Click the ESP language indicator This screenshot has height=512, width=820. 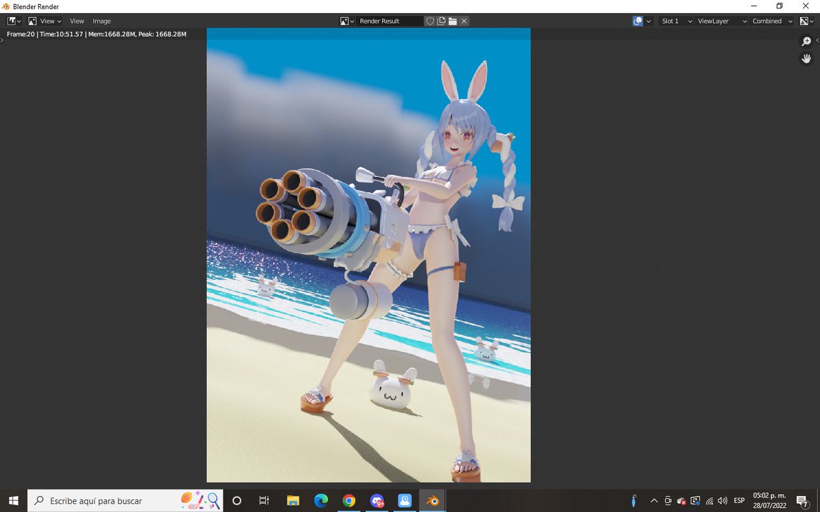point(739,500)
